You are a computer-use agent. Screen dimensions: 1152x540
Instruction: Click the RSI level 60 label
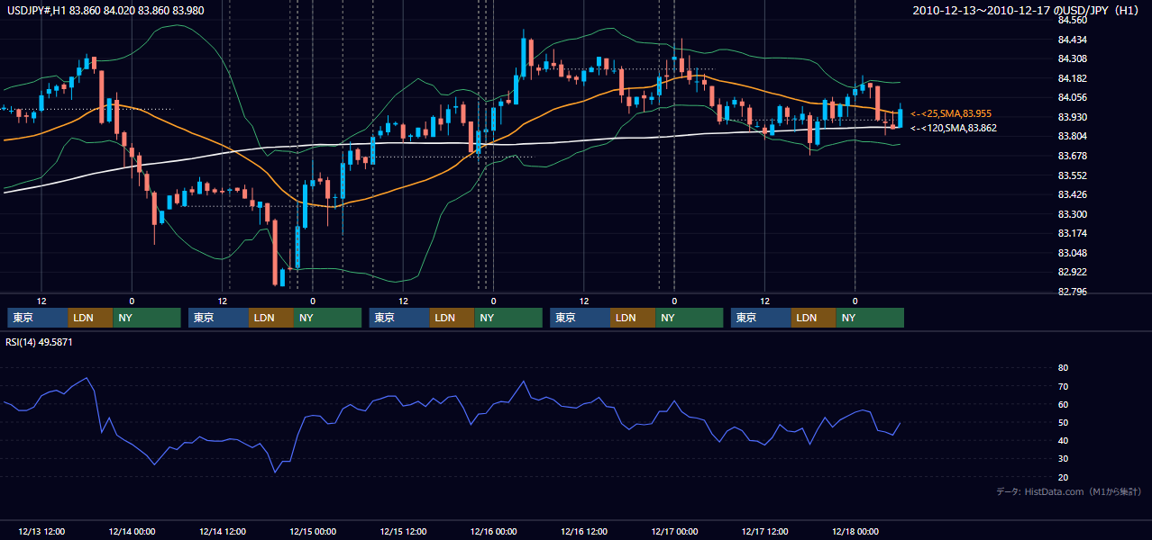pyautogui.click(x=1063, y=404)
